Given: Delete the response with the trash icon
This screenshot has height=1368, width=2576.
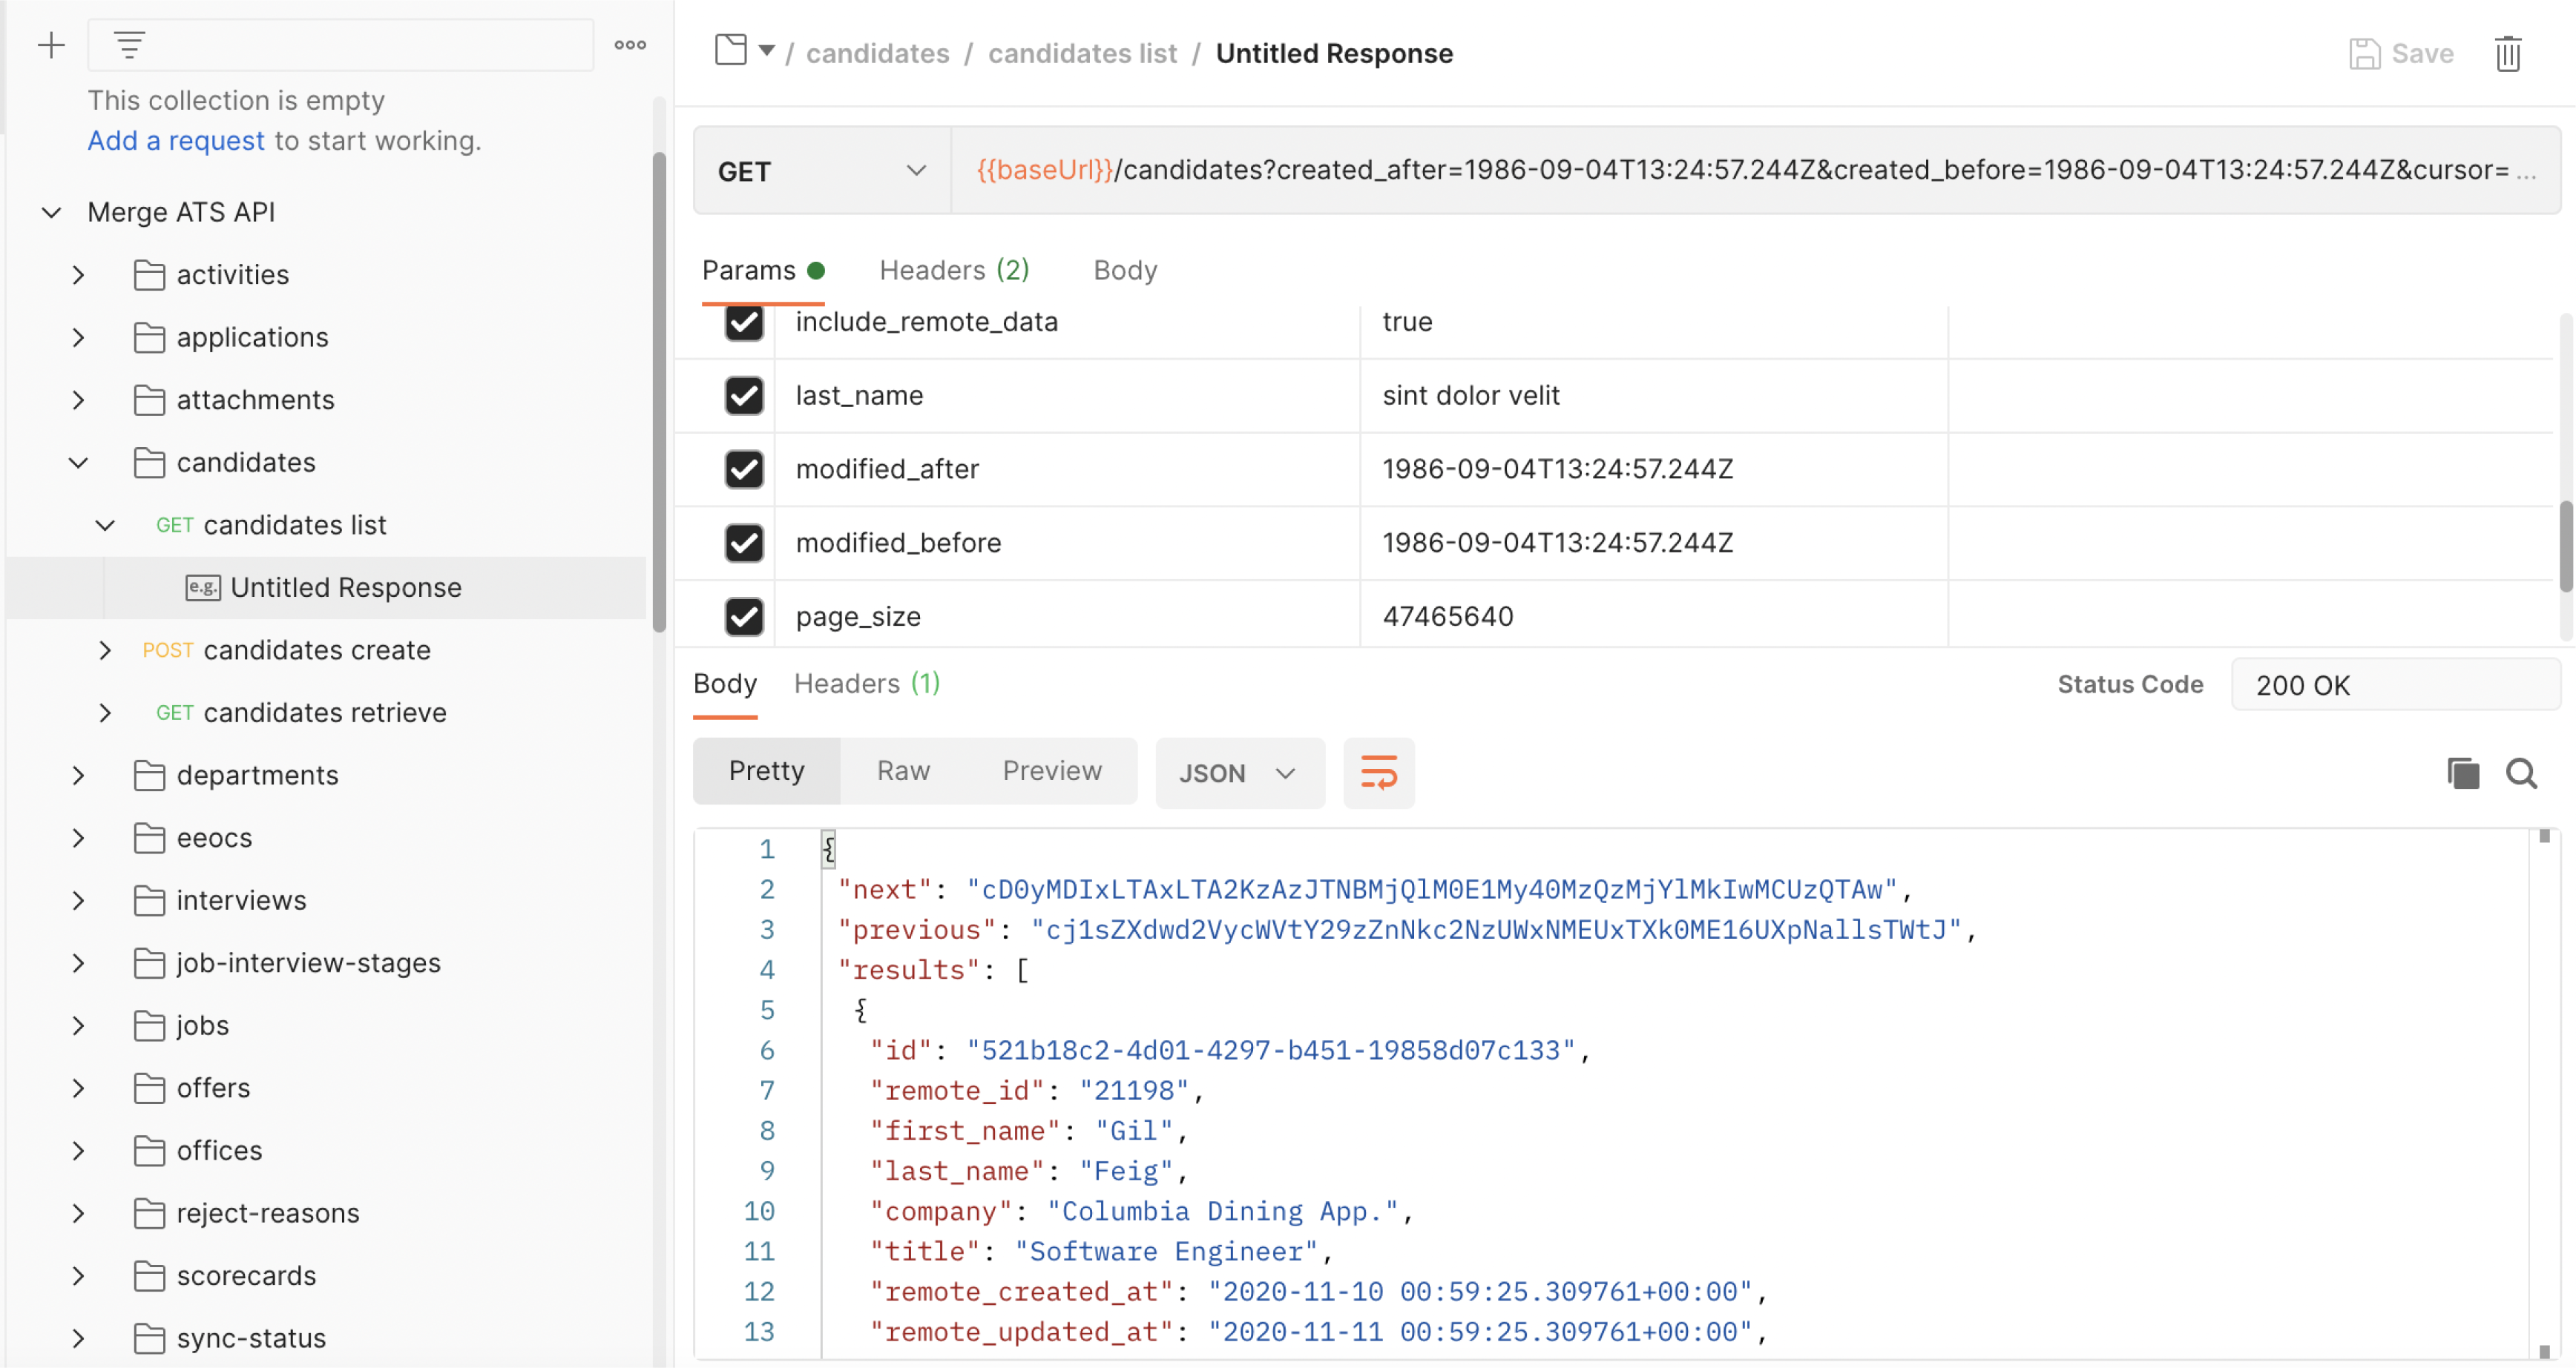Looking at the screenshot, I should coord(2508,54).
